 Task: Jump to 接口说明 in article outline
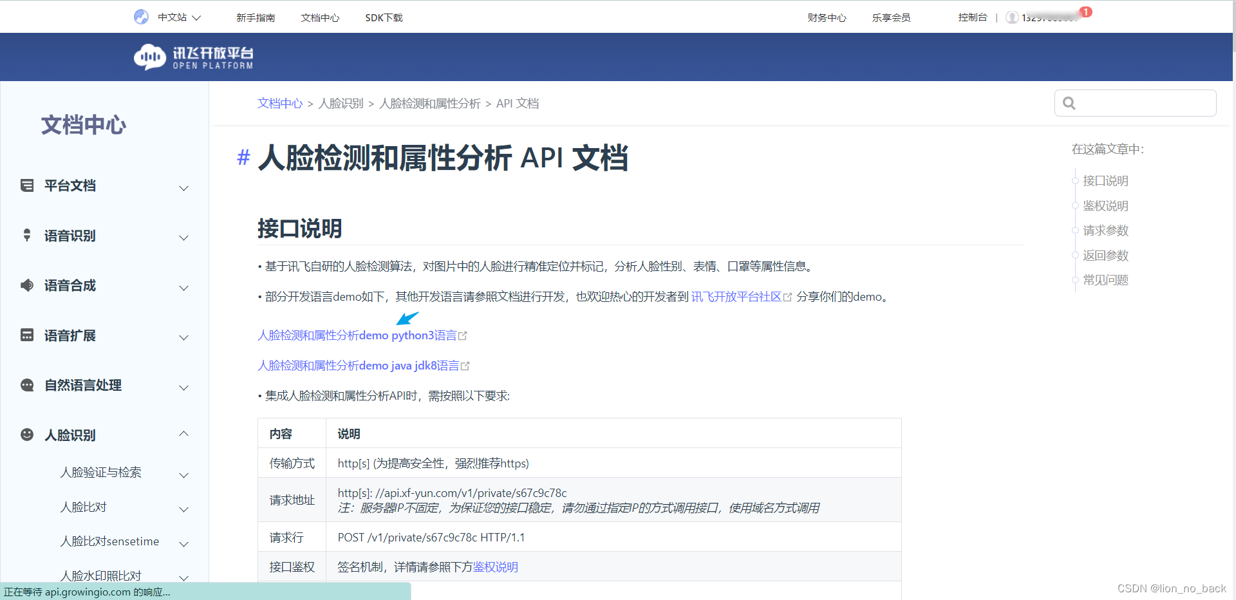pyautogui.click(x=1105, y=181)
